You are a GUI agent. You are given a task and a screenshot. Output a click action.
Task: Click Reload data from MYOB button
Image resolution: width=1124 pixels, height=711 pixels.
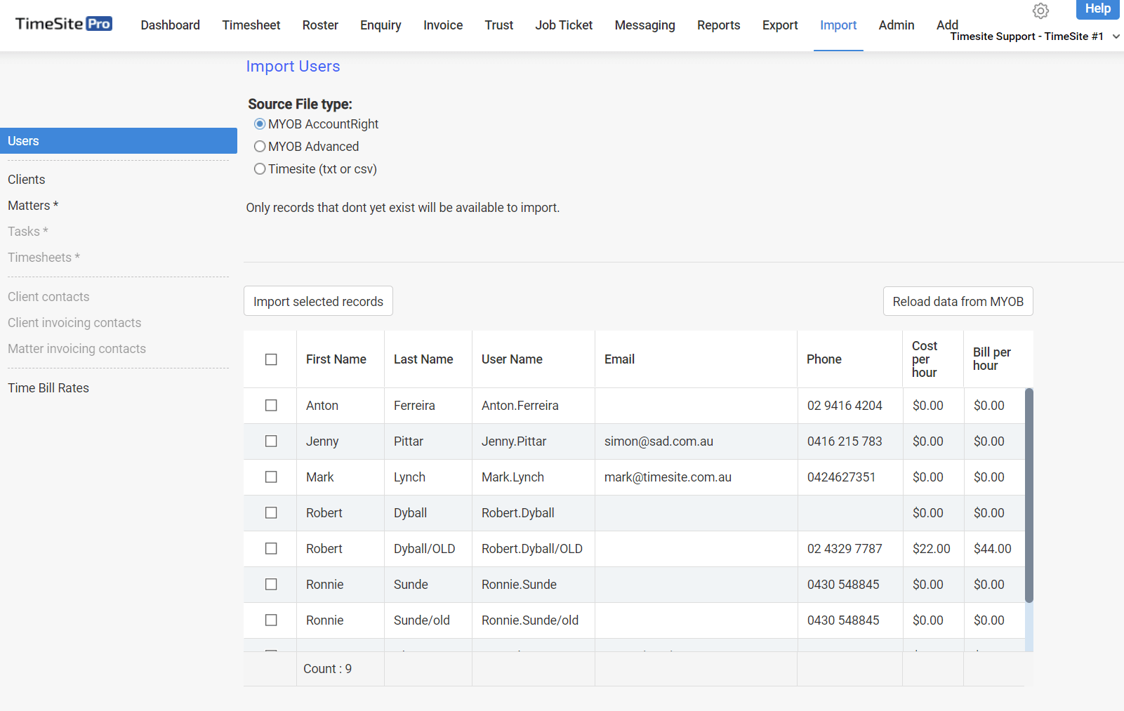pos(958,301)
